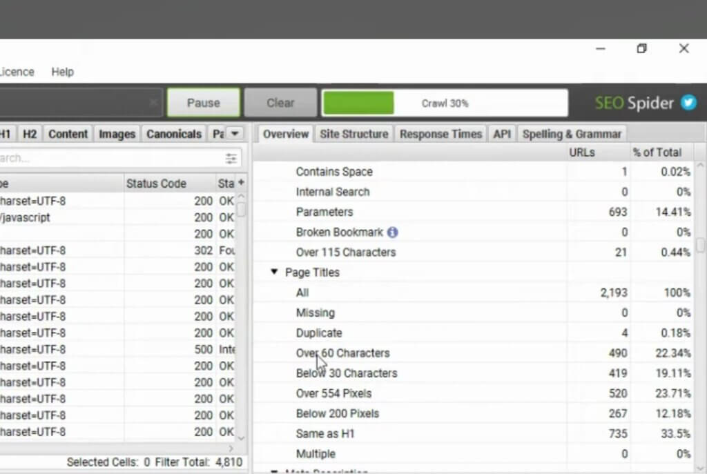Open the Spelling & Grammar tab

[x=572, y=134]
